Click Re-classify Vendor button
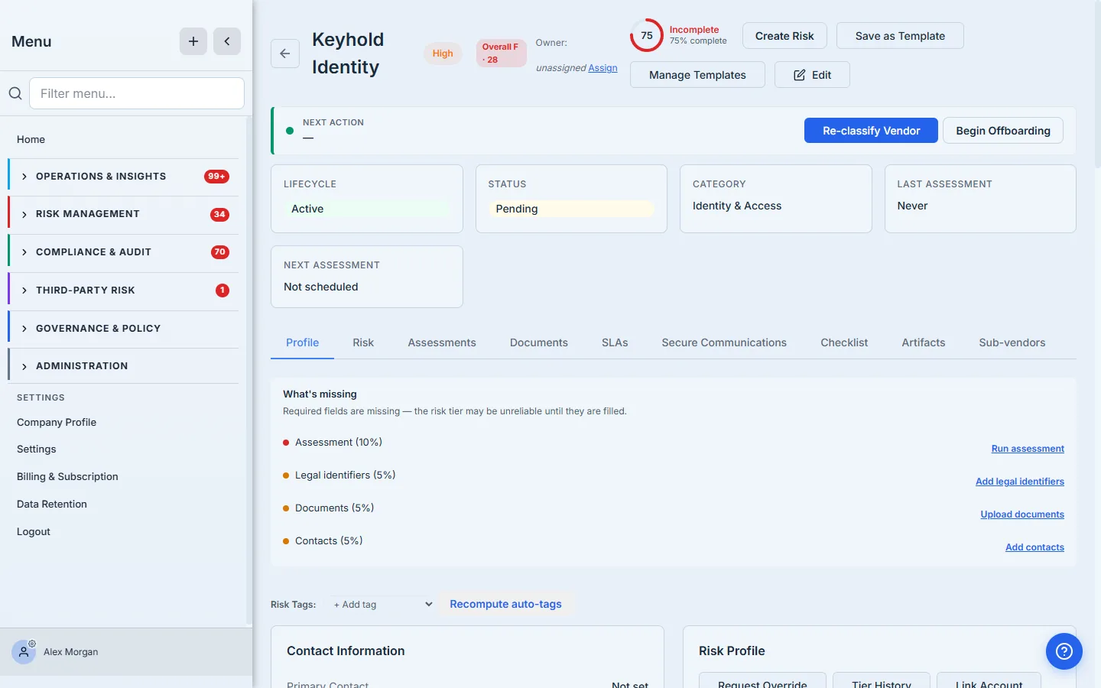This screenshot has width=1101, height=688. pyautogui.click(x=871, y=131)
